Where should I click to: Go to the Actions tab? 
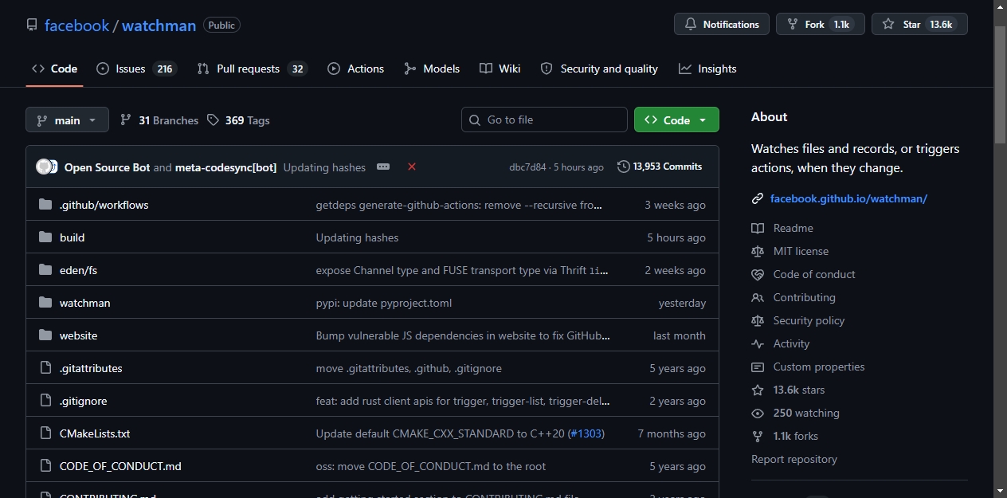[x=355, y=69]
